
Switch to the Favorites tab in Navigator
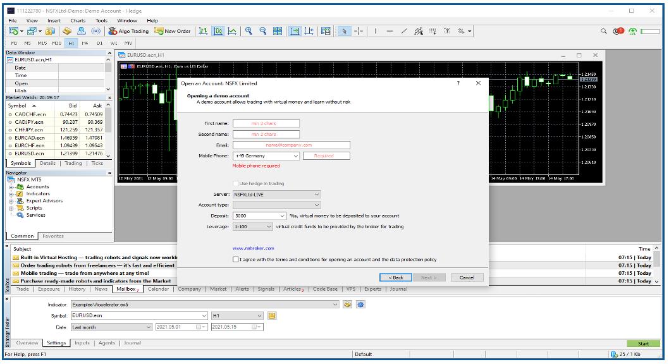pyautogui.click(x=53, y=236)
